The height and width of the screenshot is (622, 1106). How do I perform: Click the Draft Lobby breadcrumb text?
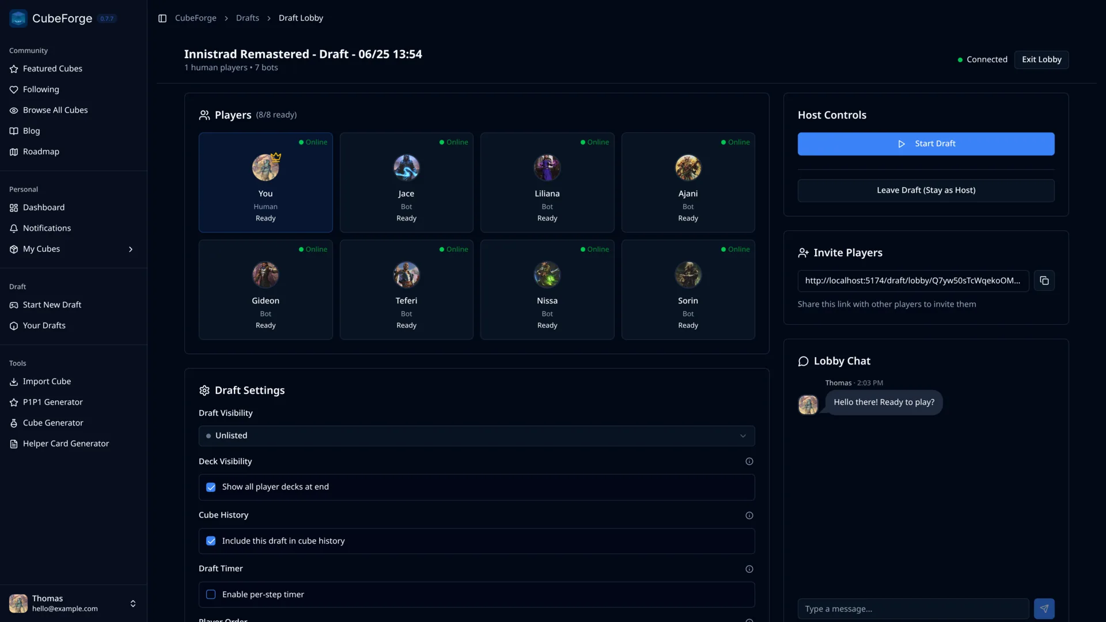301,18
